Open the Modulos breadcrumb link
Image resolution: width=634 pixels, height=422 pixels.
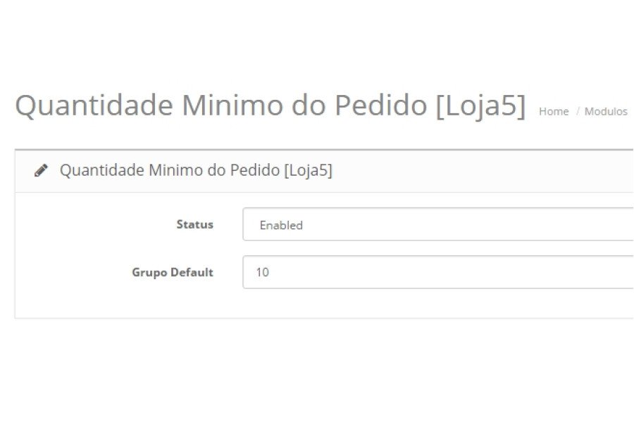coord(606,111)
